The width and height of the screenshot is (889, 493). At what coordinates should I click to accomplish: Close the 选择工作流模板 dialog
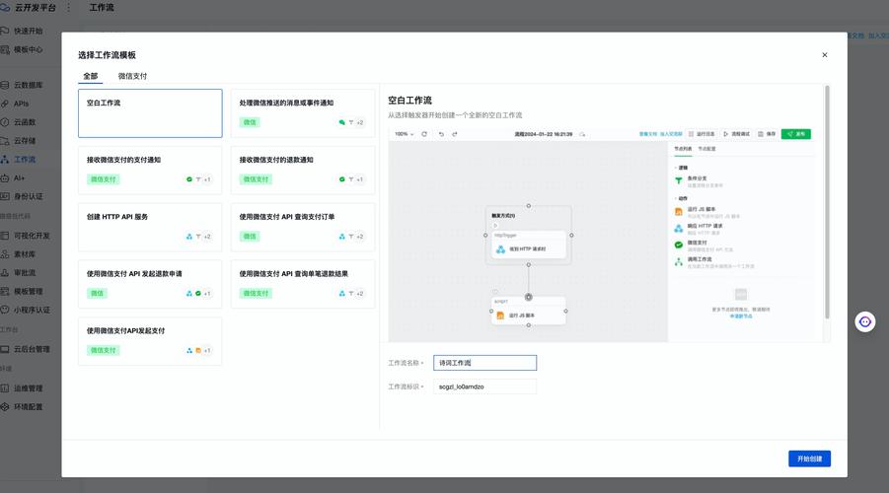tap(825, 55)
